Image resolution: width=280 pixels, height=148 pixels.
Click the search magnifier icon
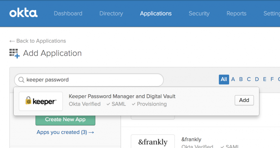click(21, 80)
